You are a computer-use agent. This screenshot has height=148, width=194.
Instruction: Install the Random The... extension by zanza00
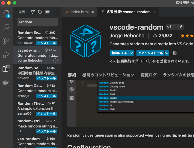click(47, 114)
